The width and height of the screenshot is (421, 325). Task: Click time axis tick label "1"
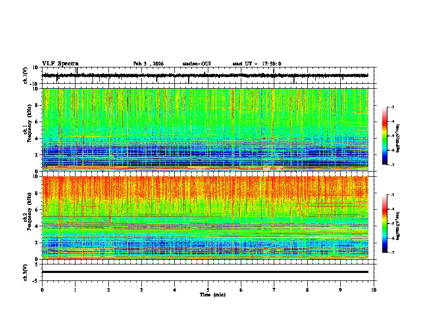(75, 290)
